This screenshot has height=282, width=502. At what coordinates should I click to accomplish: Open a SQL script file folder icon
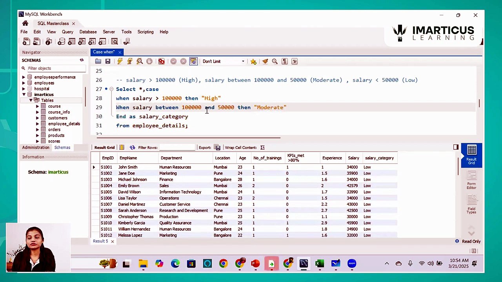point(98,61)
